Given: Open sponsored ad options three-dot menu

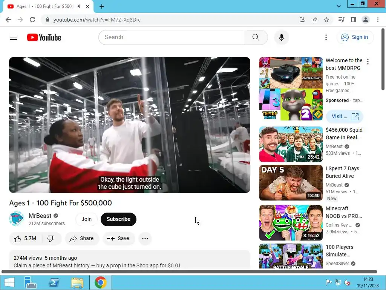Looking at the screenshot, I should [x=368, y=62].
